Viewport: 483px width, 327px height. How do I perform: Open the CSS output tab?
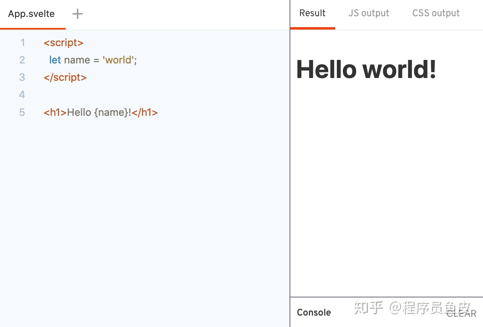(436, 13)
